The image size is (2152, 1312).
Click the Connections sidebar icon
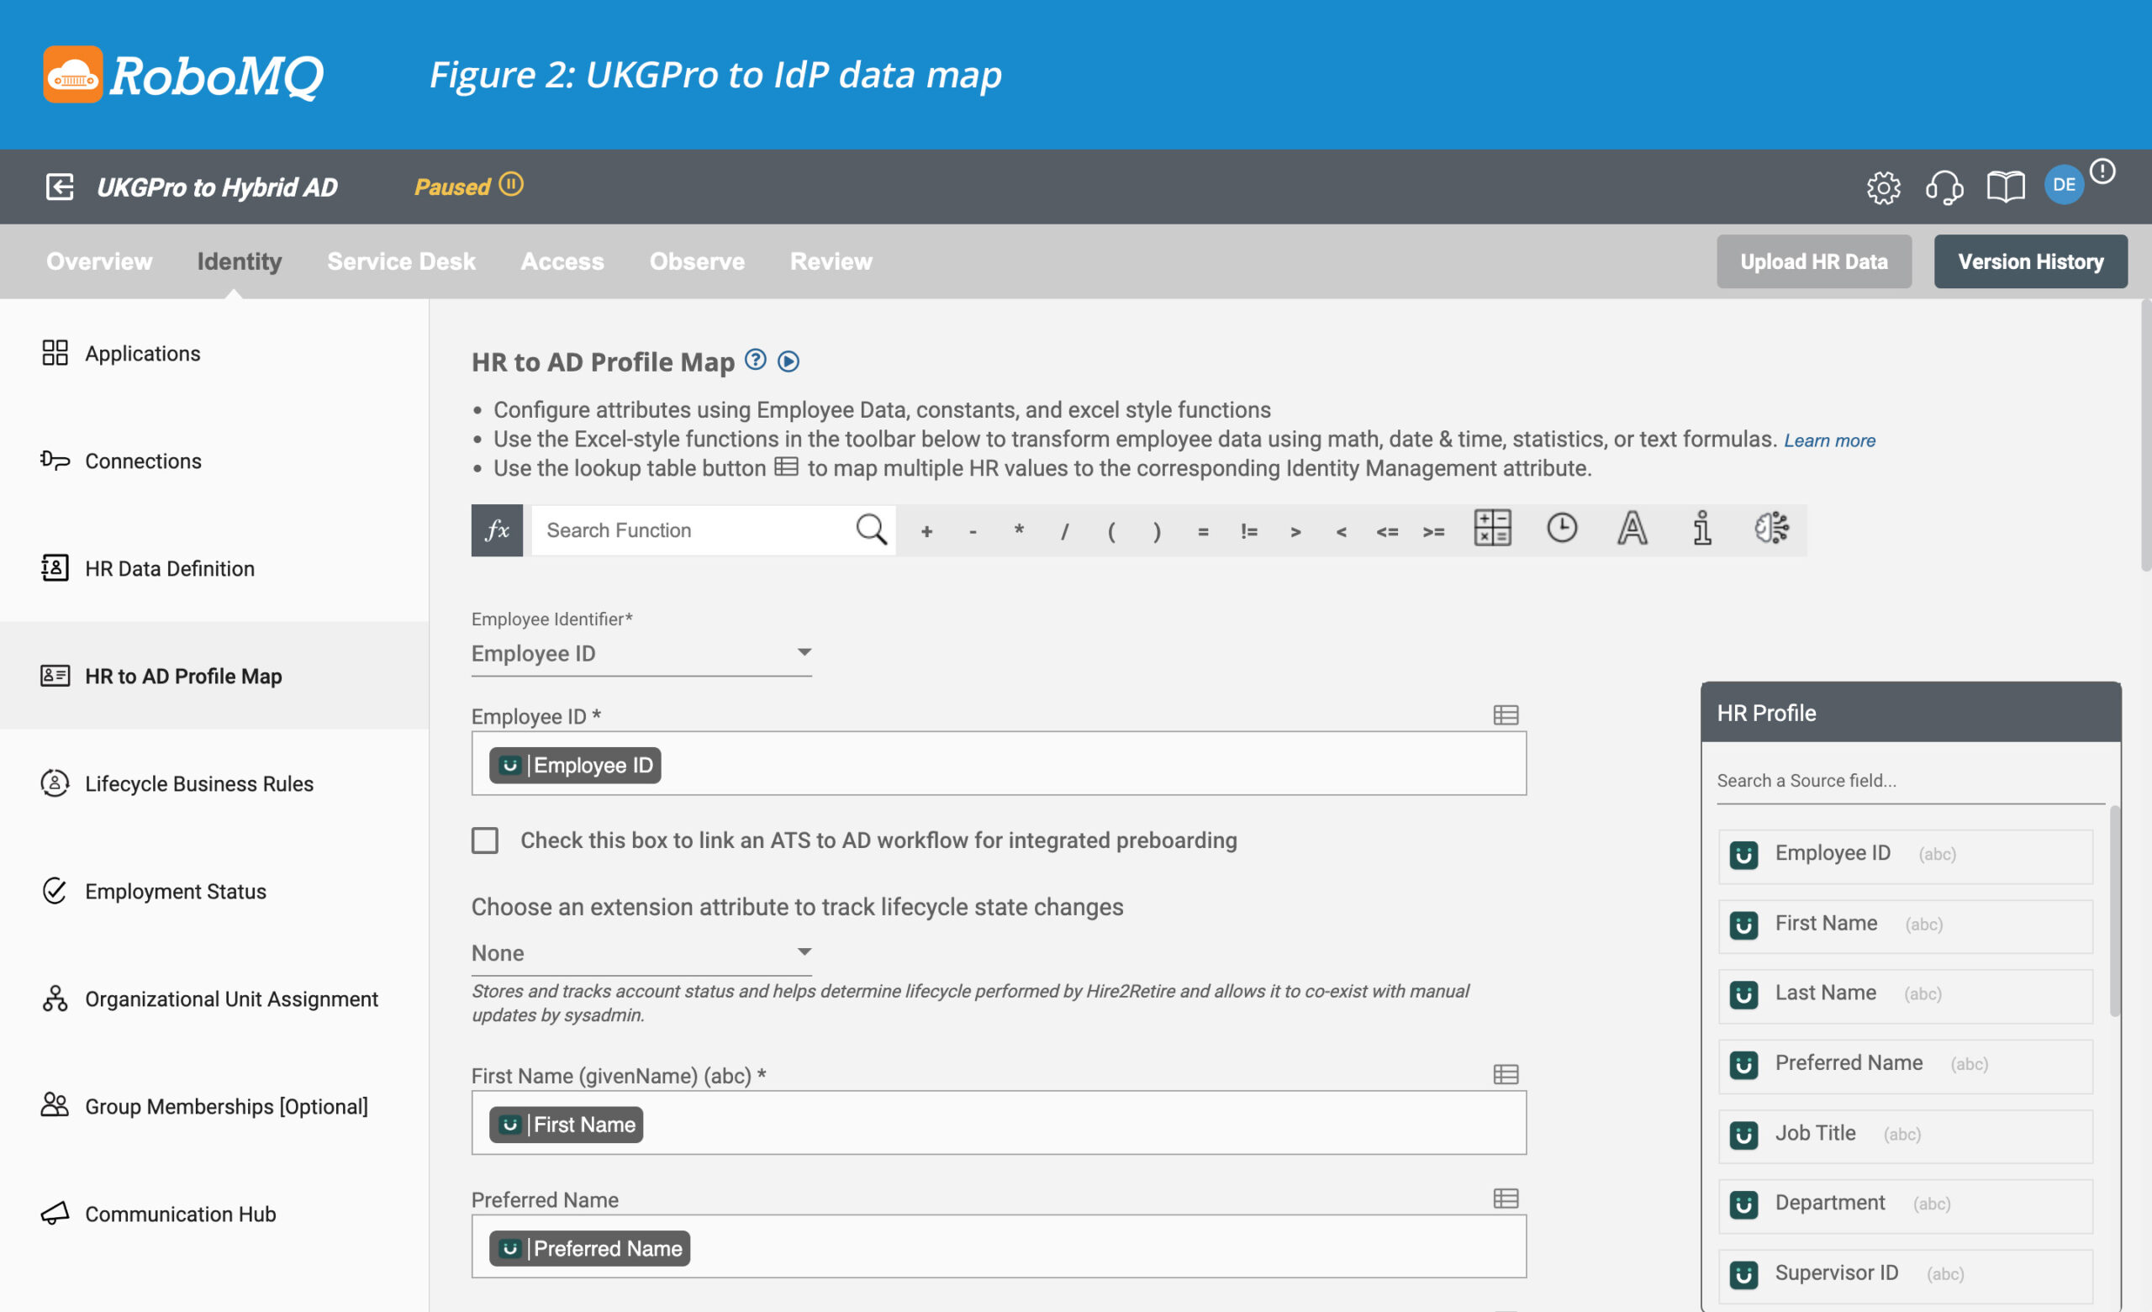click(55, 461)
